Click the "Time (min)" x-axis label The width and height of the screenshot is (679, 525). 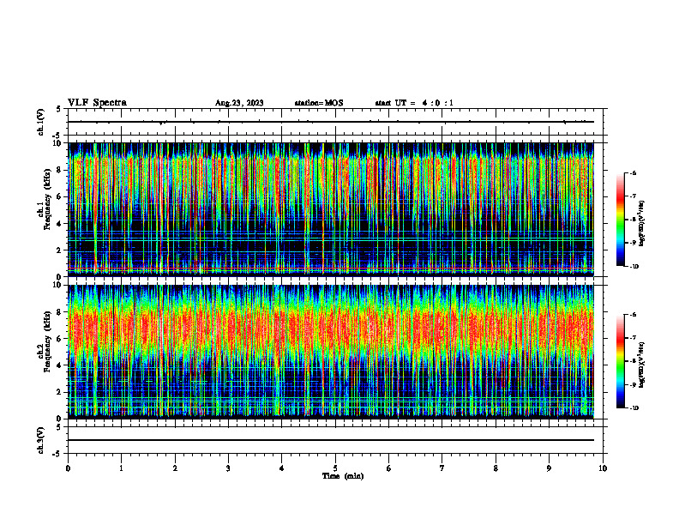click(x=343, y=476)
